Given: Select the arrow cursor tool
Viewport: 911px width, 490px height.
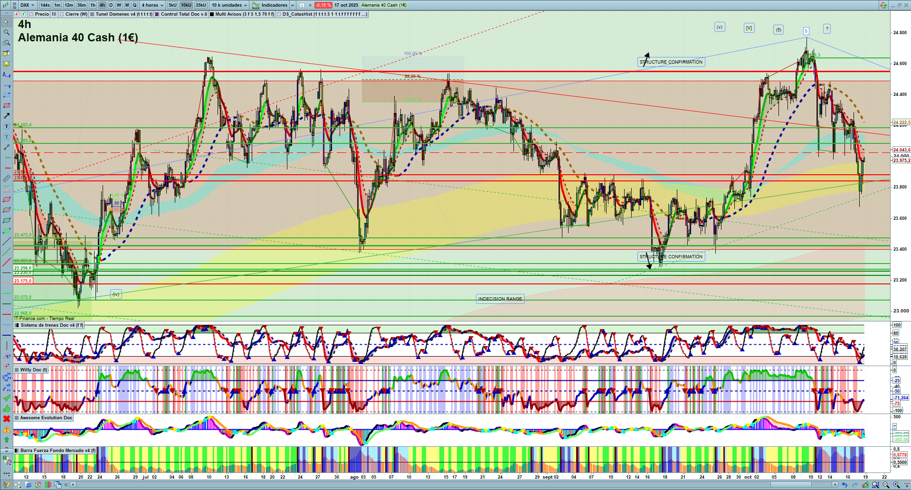Looking at the screenshot, I should tap(6, 22).
